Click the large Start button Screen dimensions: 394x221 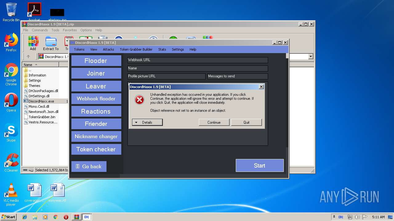point(259,165)
